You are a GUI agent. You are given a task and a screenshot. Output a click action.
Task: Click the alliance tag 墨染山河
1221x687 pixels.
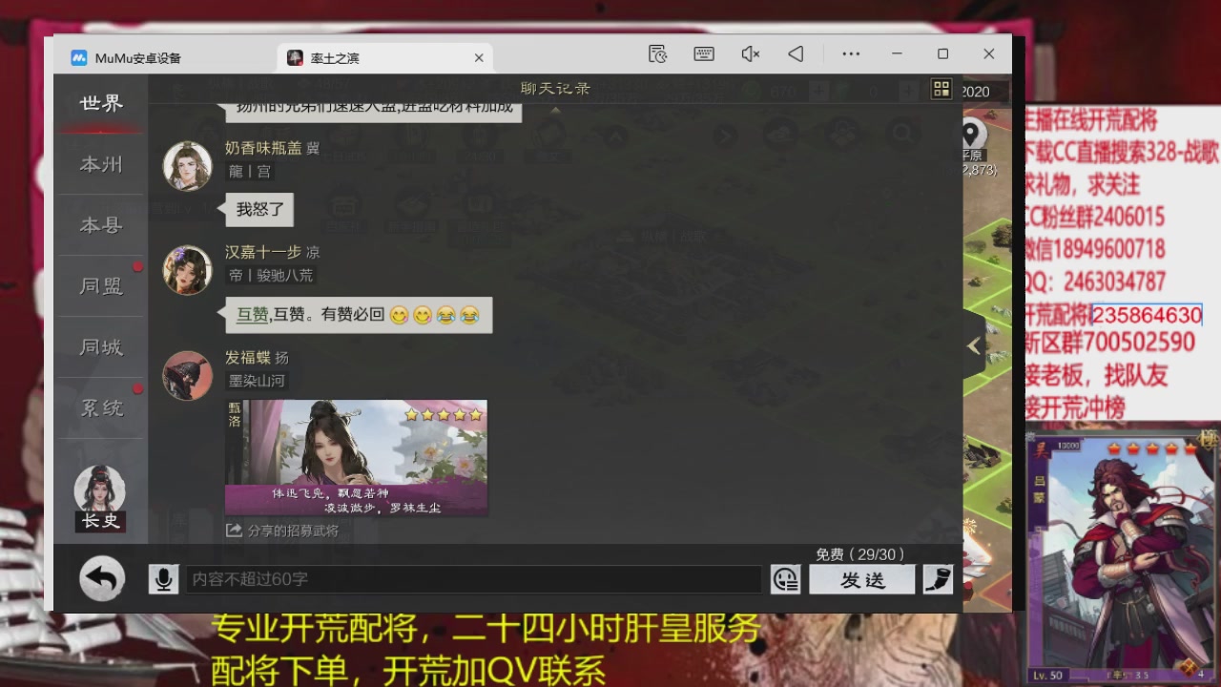(257, 380)
